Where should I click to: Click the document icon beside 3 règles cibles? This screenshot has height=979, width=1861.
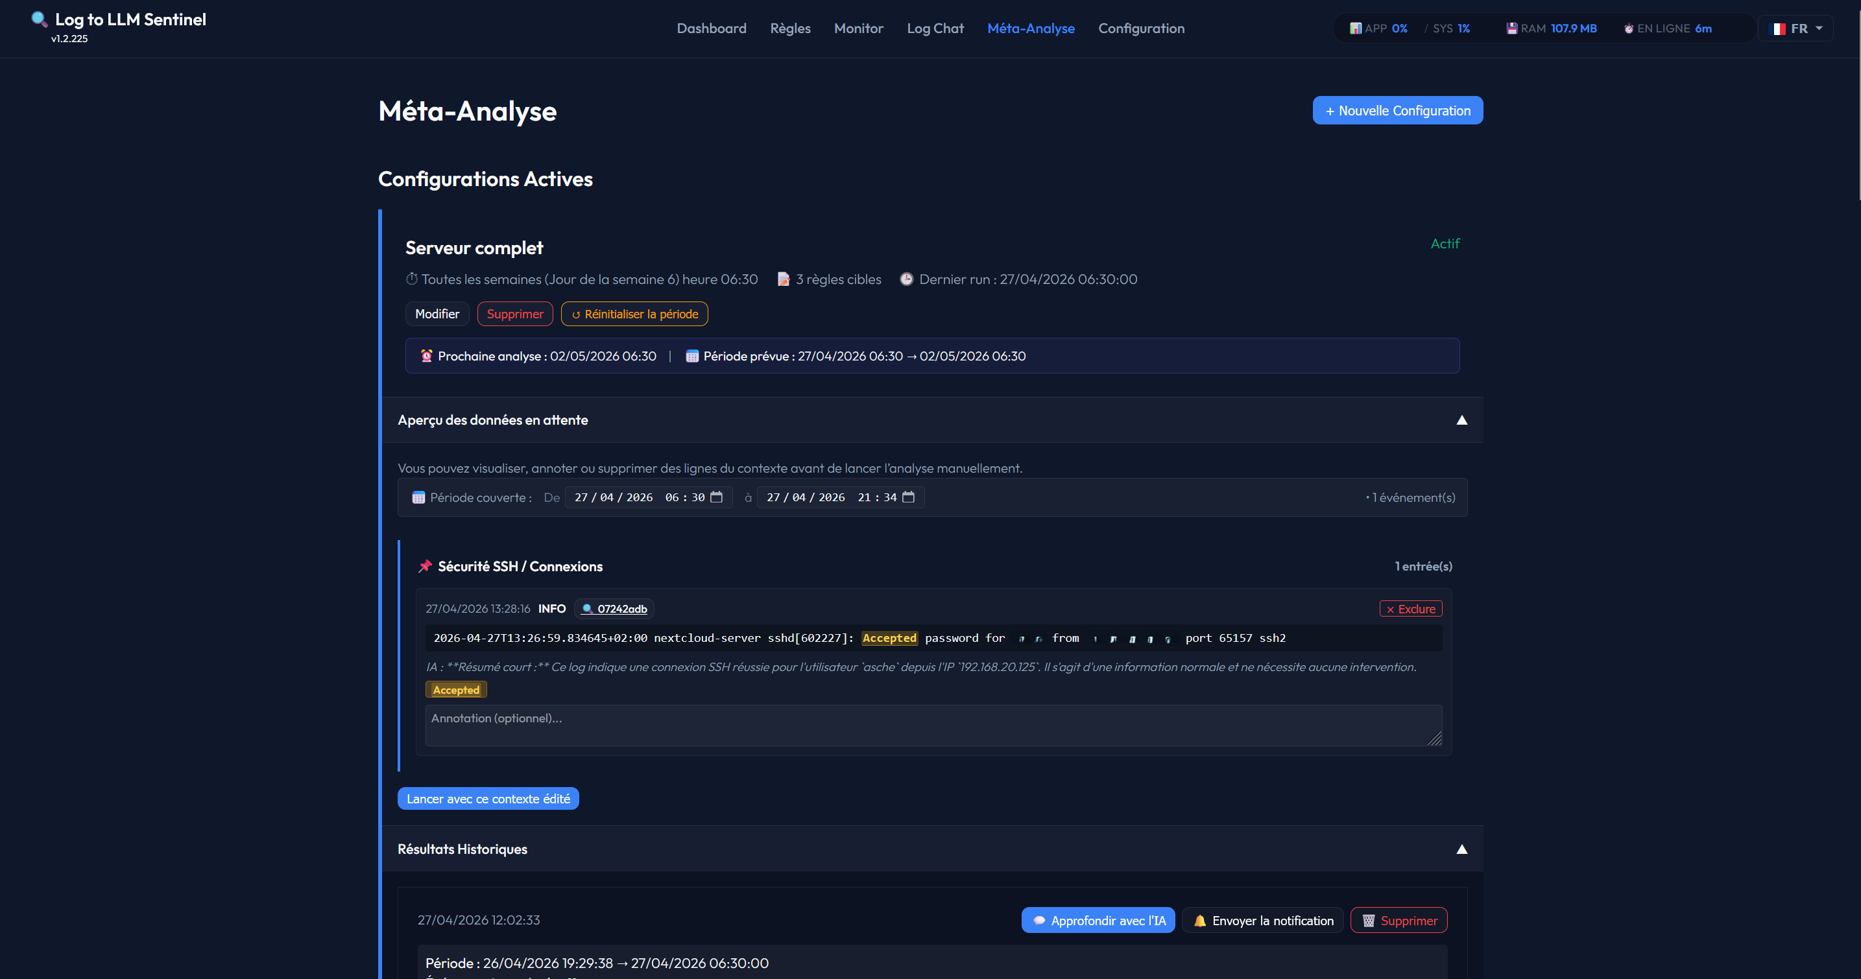pos(783,279)
